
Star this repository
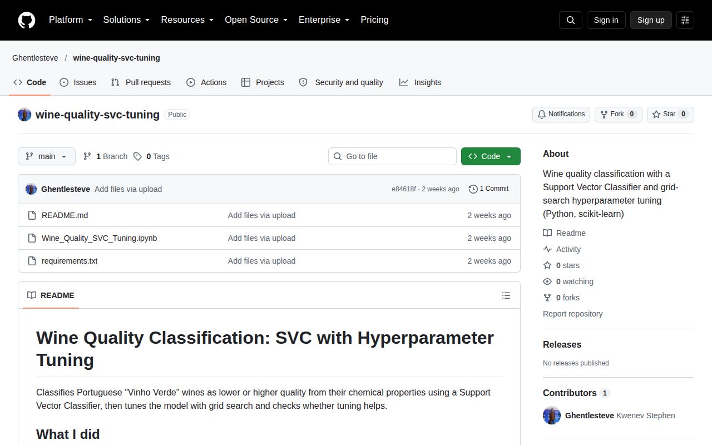pyautogui.click(x=670, y=114)
